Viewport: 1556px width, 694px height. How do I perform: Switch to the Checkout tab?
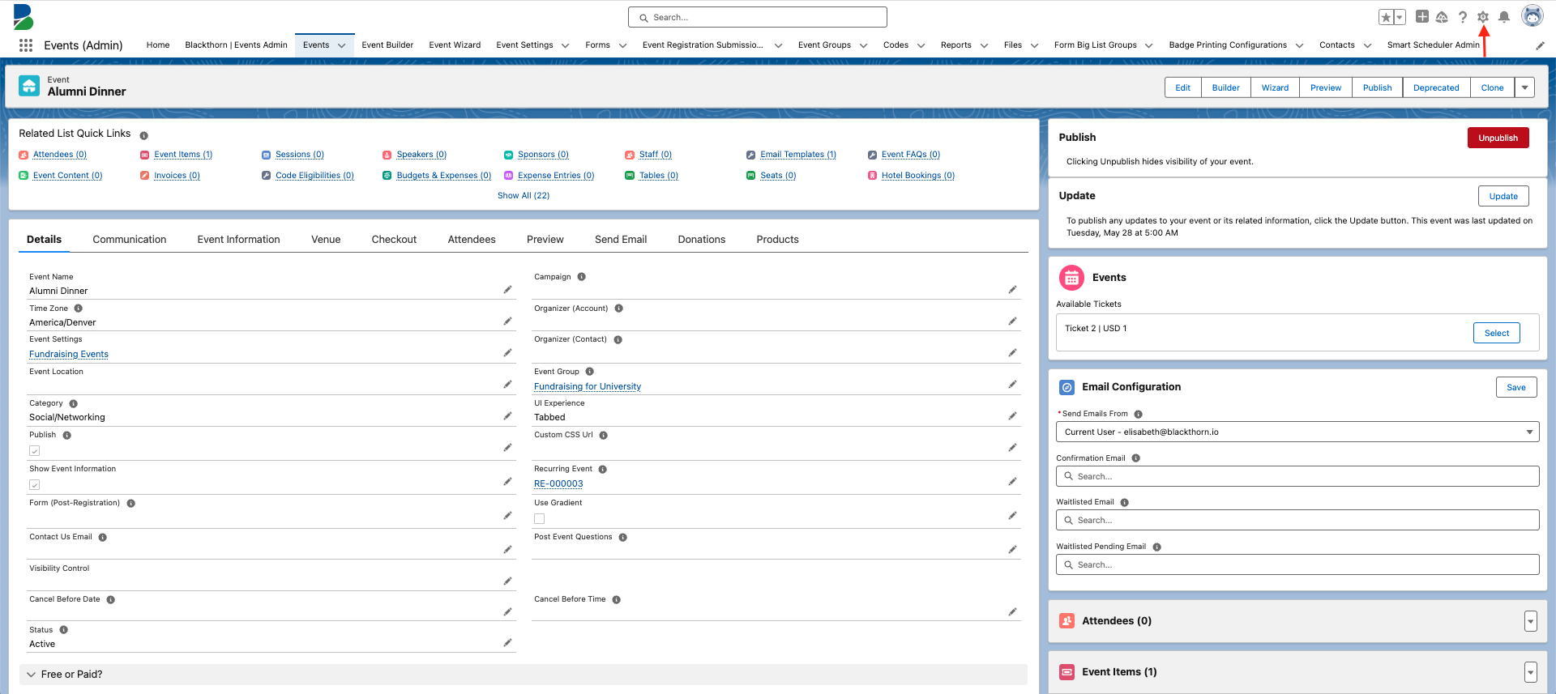tap(394, 240)
